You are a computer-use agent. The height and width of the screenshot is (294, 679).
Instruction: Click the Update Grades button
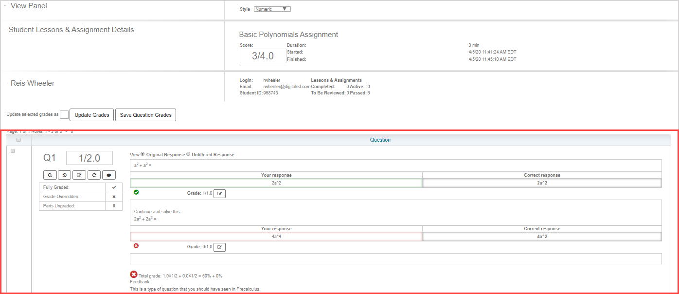click(92, 115)
